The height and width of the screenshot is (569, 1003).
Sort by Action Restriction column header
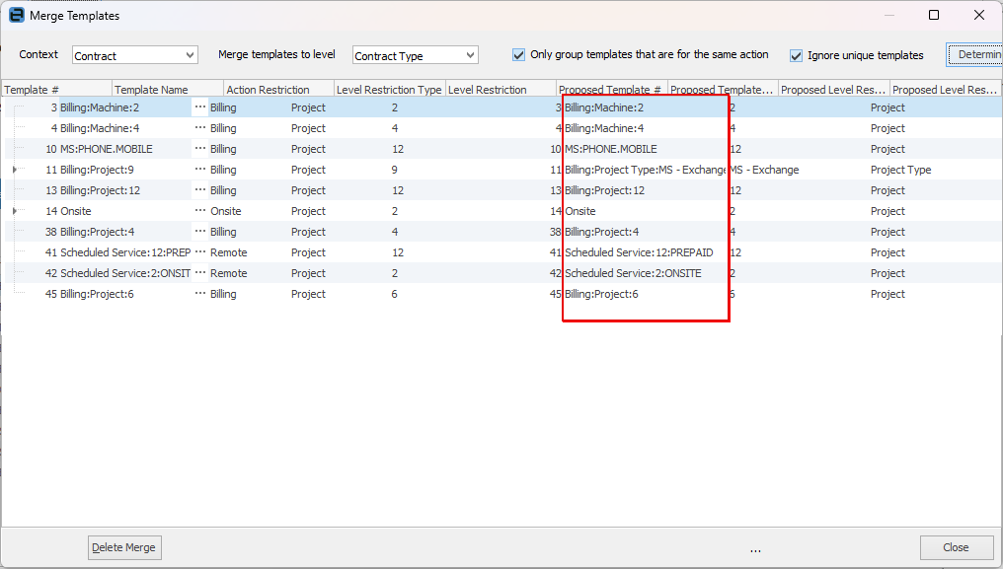coord(279,90)
